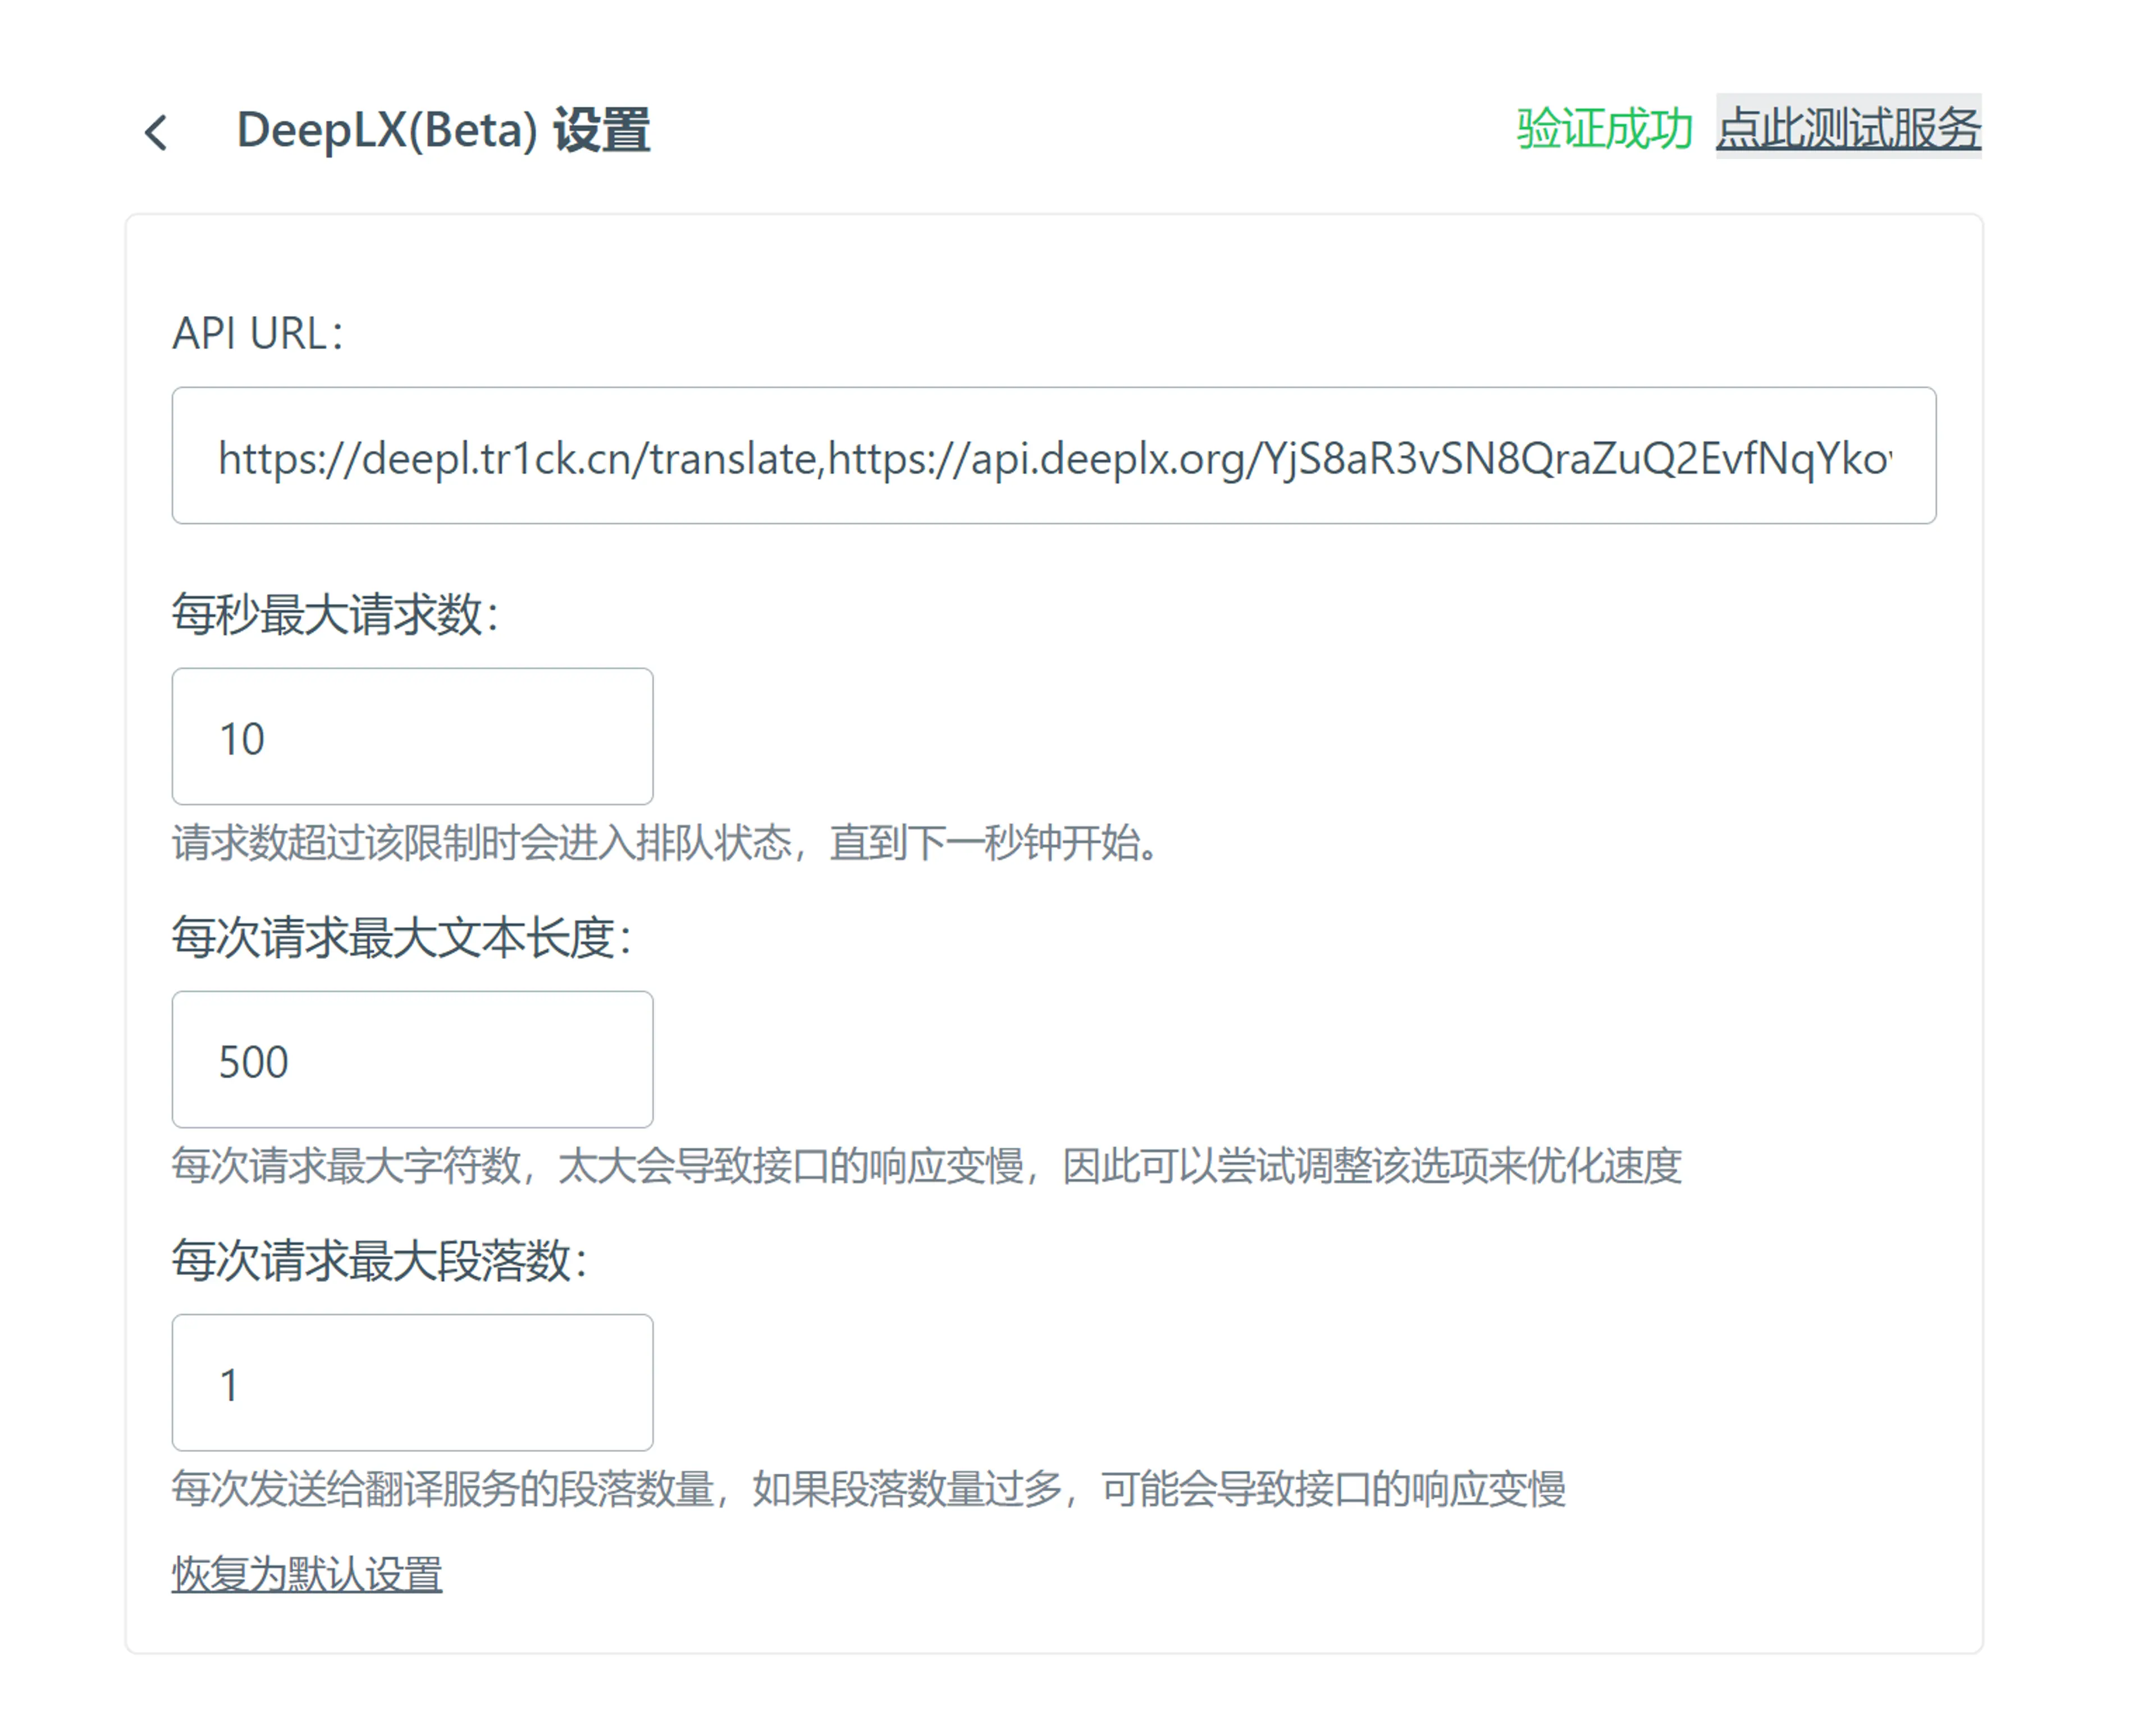
Task: Click the 点此测试服务 test service link
Action: [x=1848, y=127]
